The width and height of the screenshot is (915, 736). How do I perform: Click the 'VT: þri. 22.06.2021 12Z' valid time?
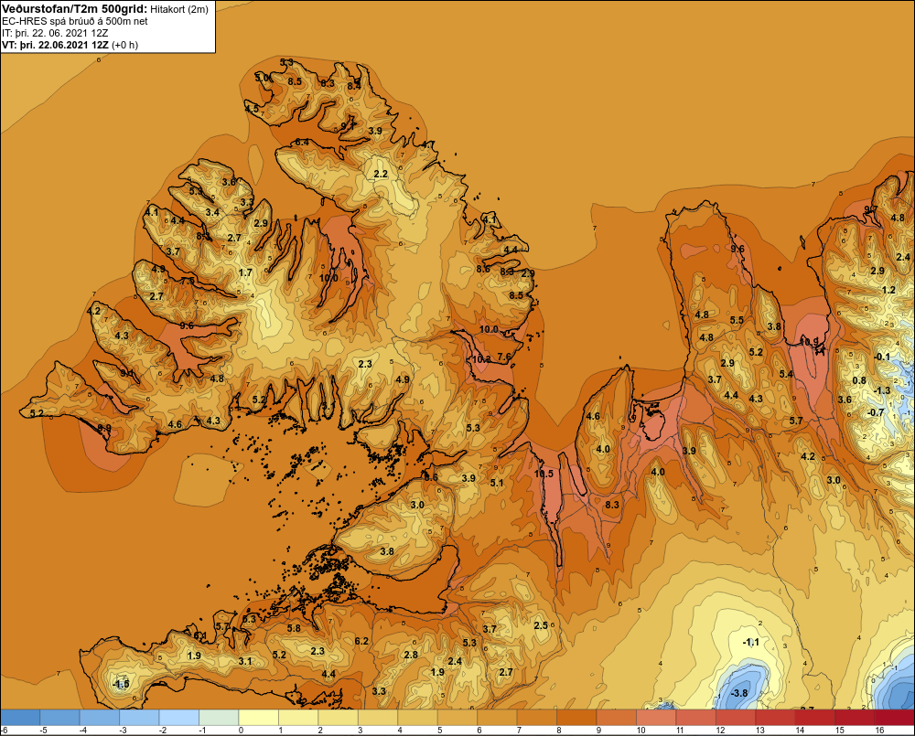click(55, 45)
